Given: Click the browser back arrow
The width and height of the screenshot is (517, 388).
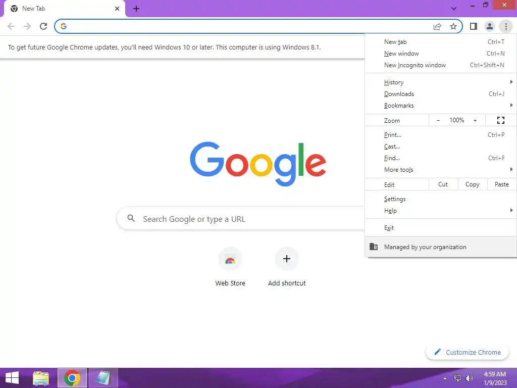Looking at the screenshot, I should (x=11, y=26).
